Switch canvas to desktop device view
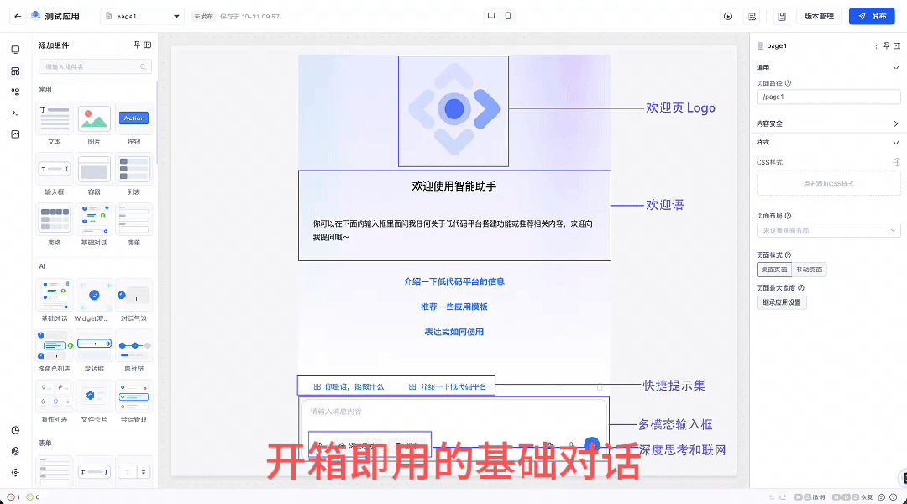The width and height of the screenshot is (907, 504). click(x=491, y=16)
